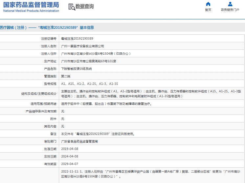Click the 医疗器械（注册）基本信息 page title
245x183 pixels.
pos(47,27)
